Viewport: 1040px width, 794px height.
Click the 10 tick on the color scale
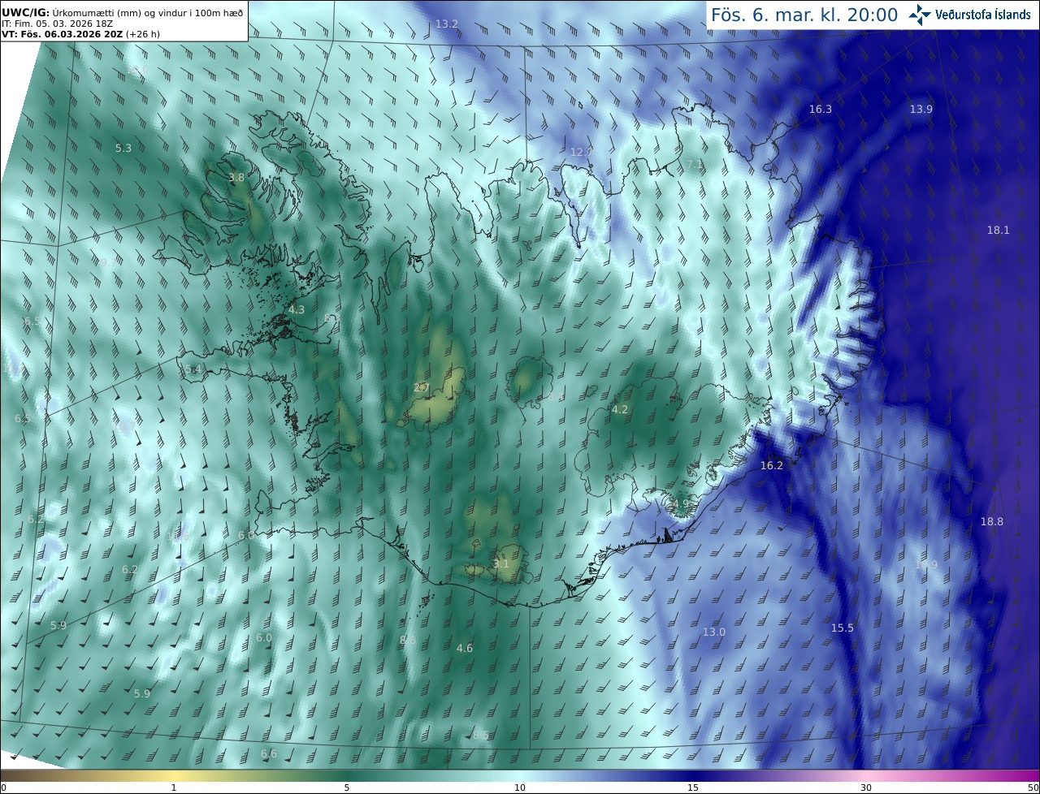click(x=520, y=788)
